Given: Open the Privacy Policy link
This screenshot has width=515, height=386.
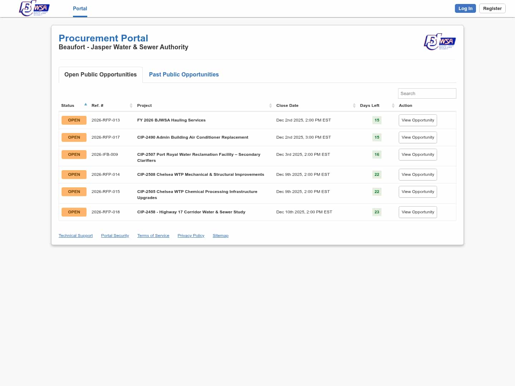Looking at the screenshot, I should [x=191, y=236].
